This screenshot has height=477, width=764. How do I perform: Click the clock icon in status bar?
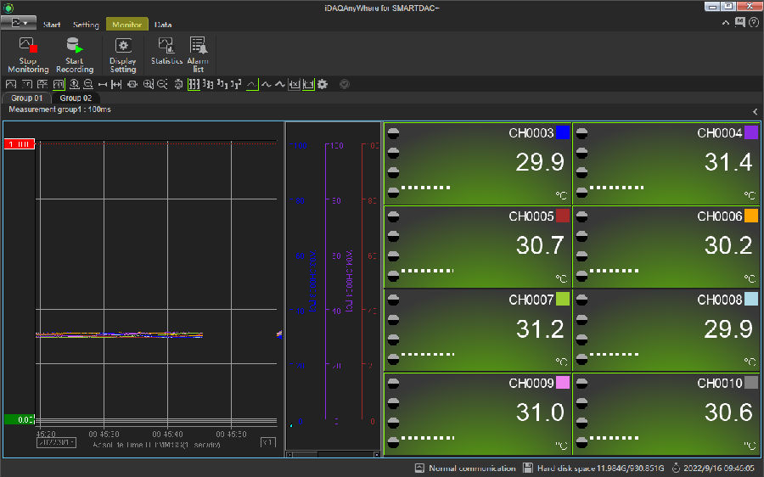[676, 469]
